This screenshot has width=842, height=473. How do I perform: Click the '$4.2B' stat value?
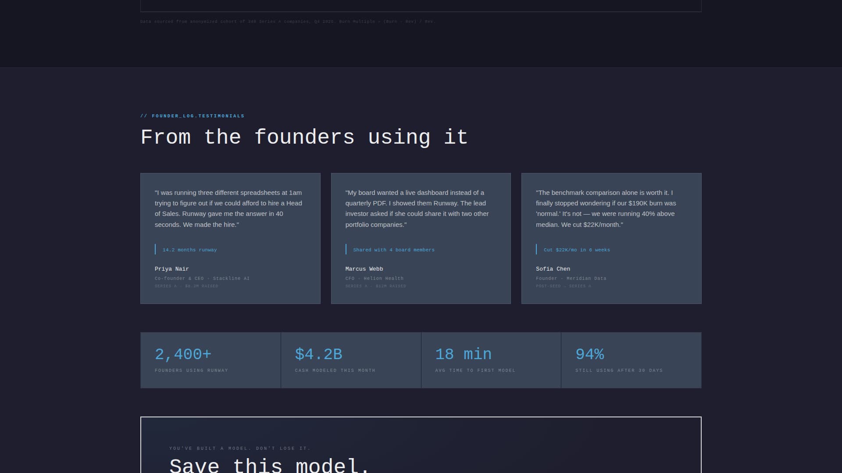pyautogui.click(x=319, y=354)
